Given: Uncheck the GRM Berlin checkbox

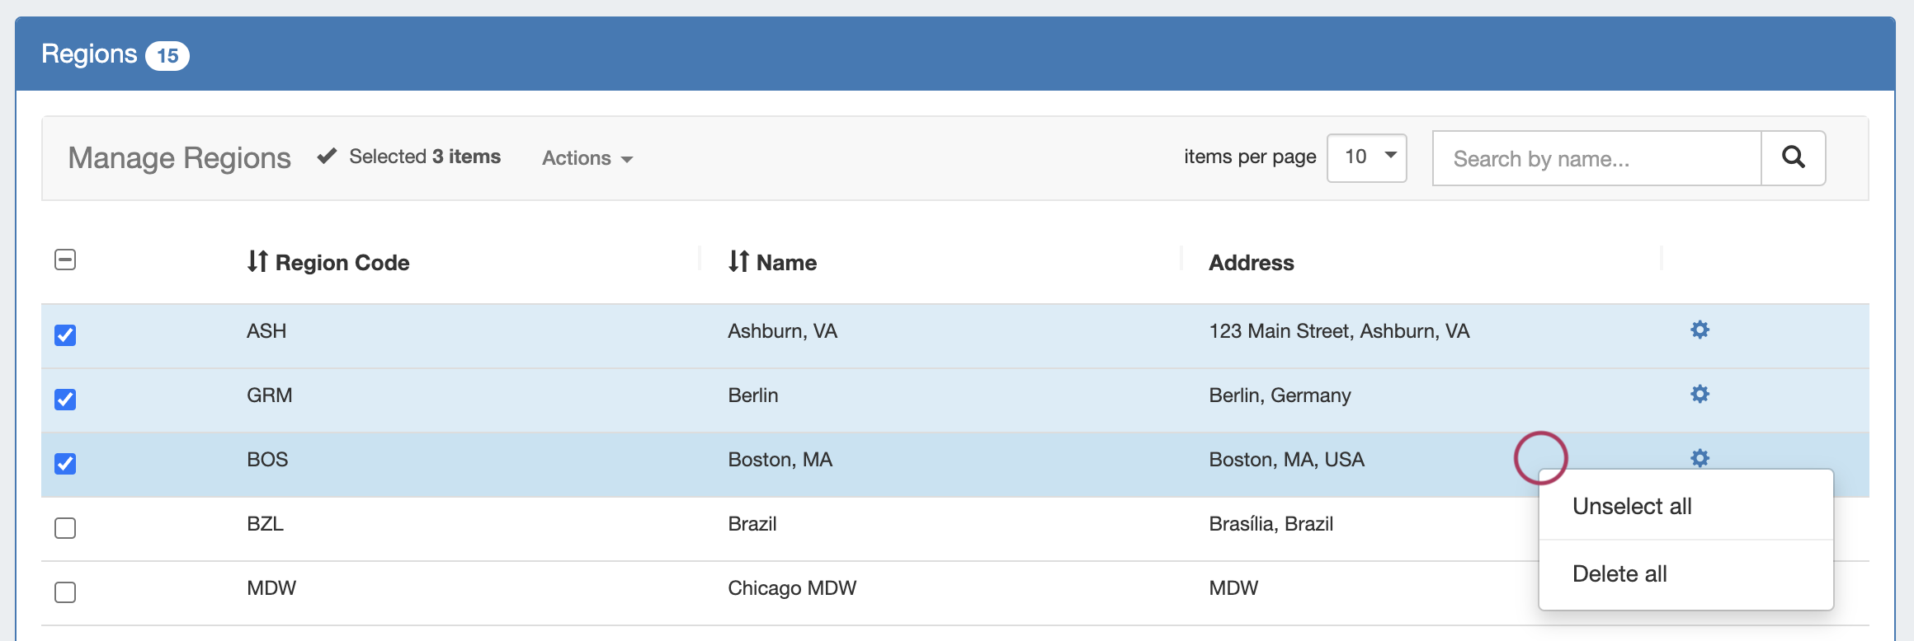Looking at the screenshot, I should coord(65,400).
